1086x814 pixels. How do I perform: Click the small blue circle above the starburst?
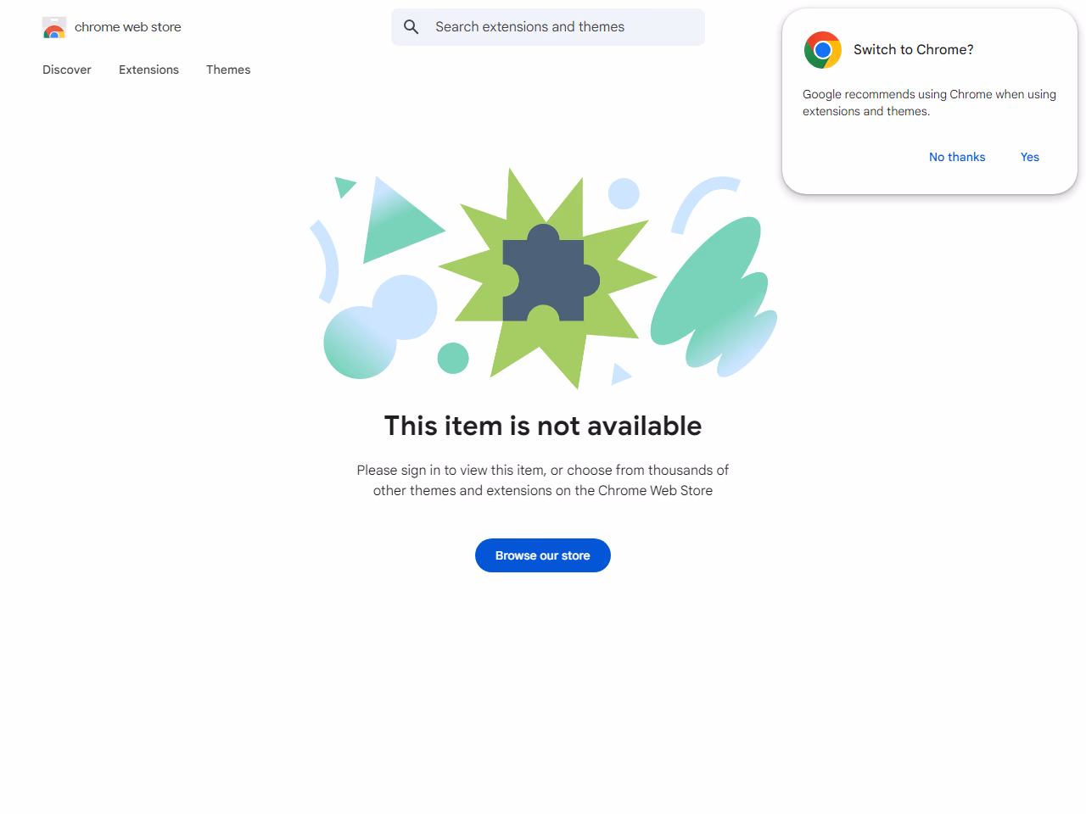click(x=624, y=194)
